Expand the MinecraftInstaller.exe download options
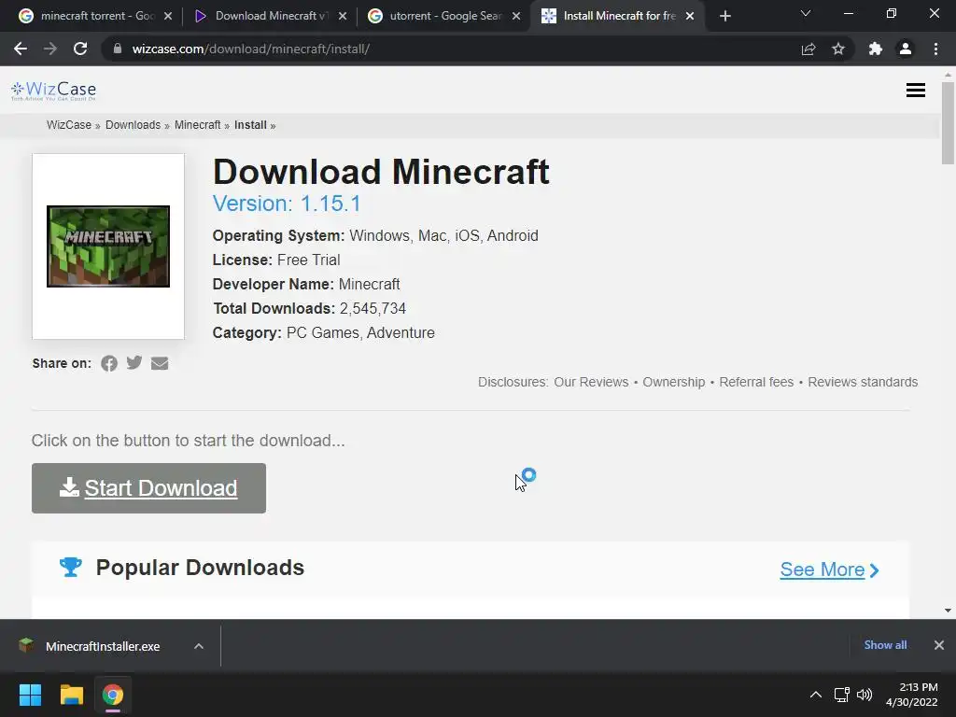Viewport: 956px width, 717px height. (199, 646)
